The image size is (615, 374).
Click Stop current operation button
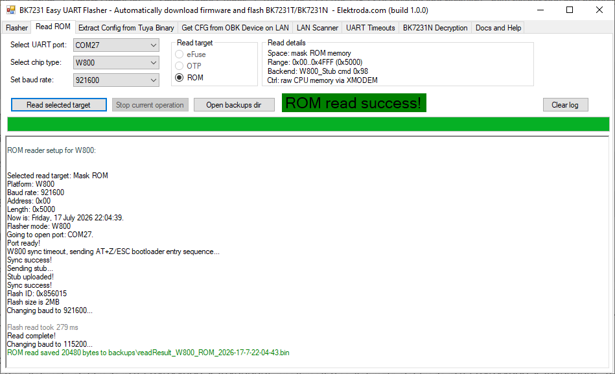pos(150,105)
